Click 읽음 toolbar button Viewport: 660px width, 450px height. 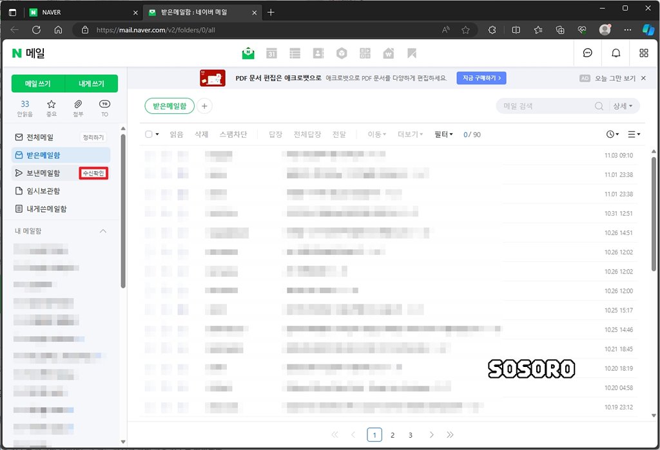pyautogui.click(x=177, y=134)
